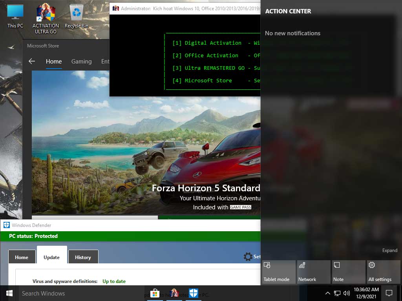Open Microsoft Store taskbar icon
The image size is (402, 301).
155,293
